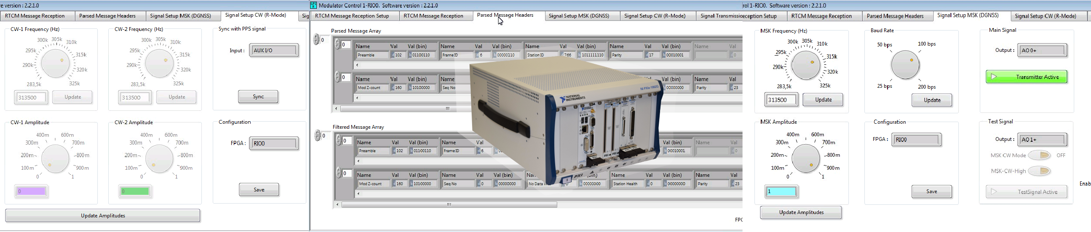Step the Filtered Message Array first row index
1091x232 pixels.
click(x=339, y=140)
